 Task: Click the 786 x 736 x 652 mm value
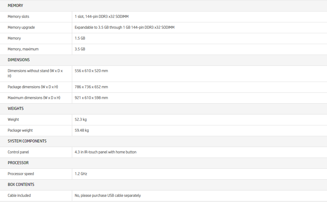point(91,87)
